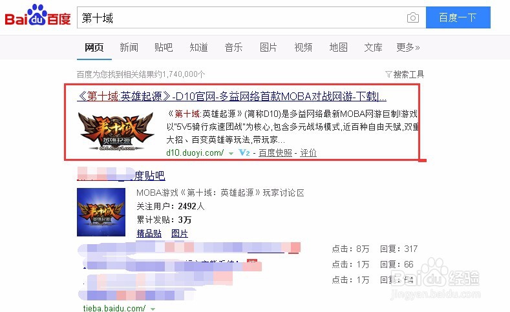Select the text 回复: 66
This screenshot has height=312, width=510.
coord(396,264)
